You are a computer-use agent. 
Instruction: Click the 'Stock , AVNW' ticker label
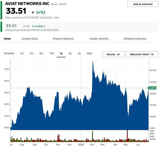tap(58, 4)
